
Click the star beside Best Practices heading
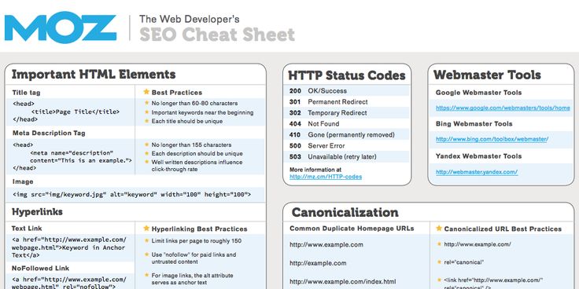tap(146, 92)
